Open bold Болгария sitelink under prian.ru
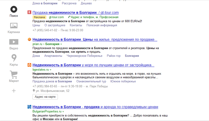209x121 pixels. click(x=132, y=56)
